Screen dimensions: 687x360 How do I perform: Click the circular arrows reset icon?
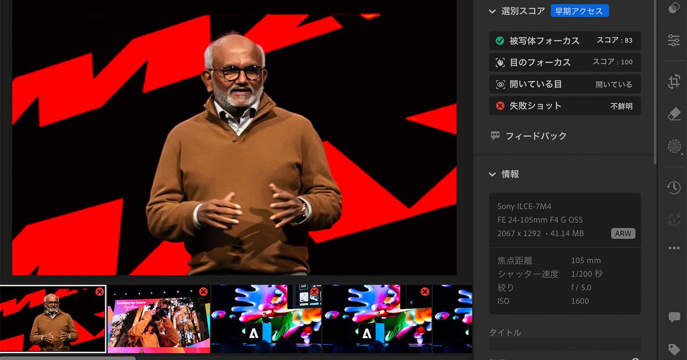tap(674, 219)
